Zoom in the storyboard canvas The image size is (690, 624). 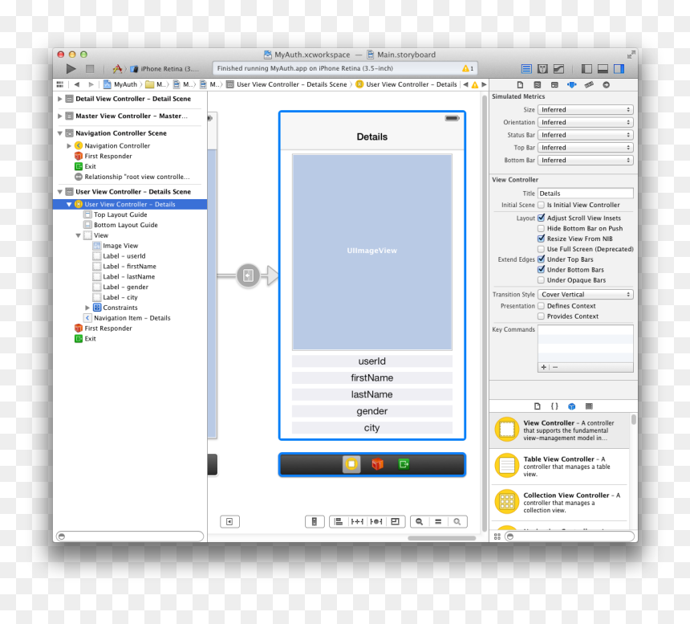pos(457,522)
